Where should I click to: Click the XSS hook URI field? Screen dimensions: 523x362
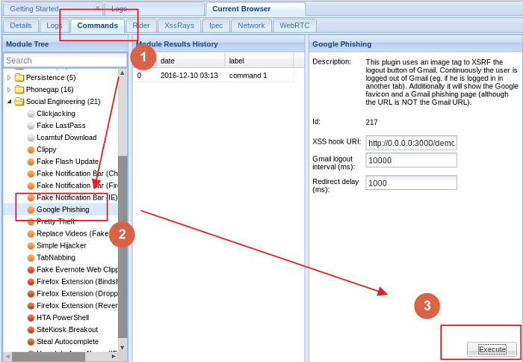(x=411, y=143)
